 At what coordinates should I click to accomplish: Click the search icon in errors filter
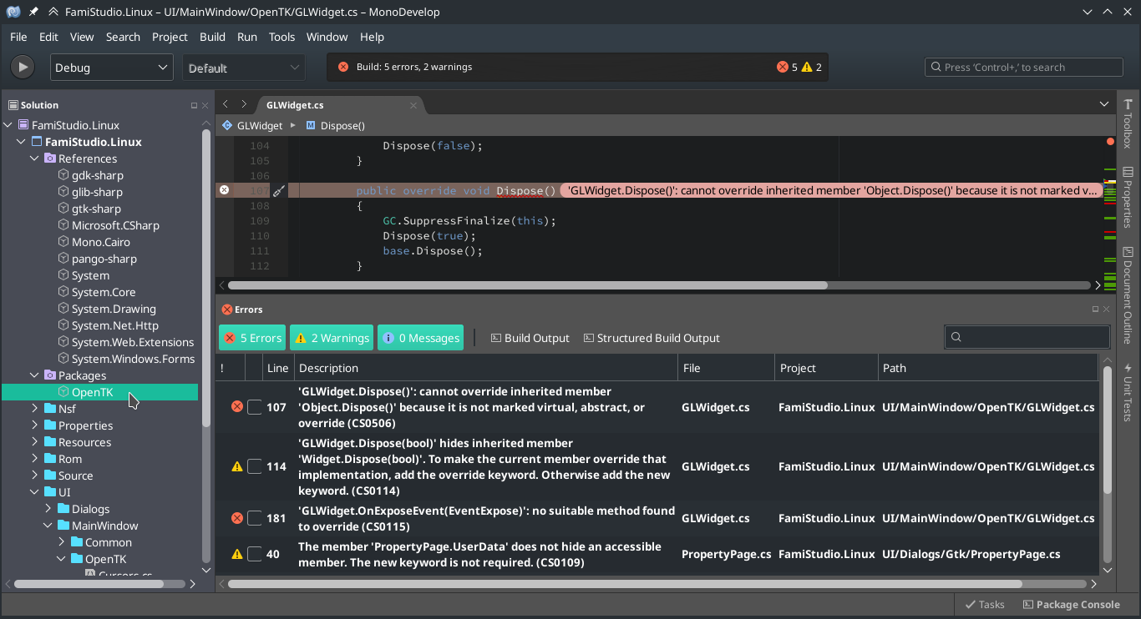point(956,337)
